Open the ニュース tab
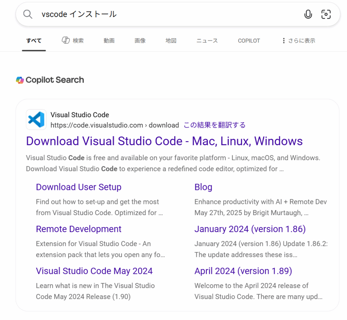 (207, 41)
